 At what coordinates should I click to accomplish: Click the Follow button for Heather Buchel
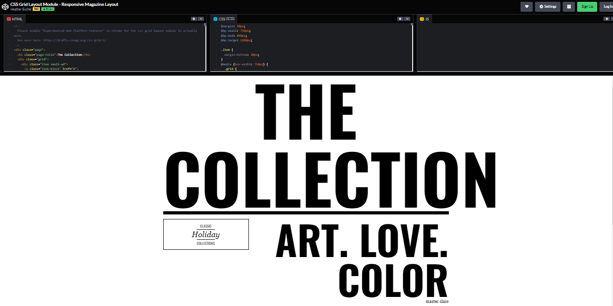(x=47, y=9)
